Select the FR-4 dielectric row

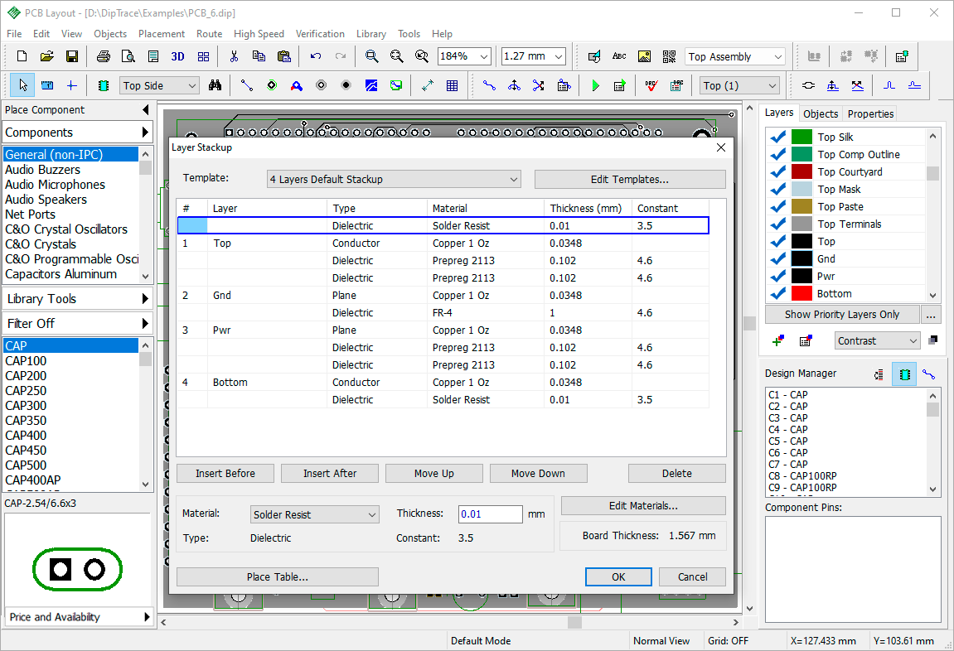pyautogui.click(x=443, y=312)
